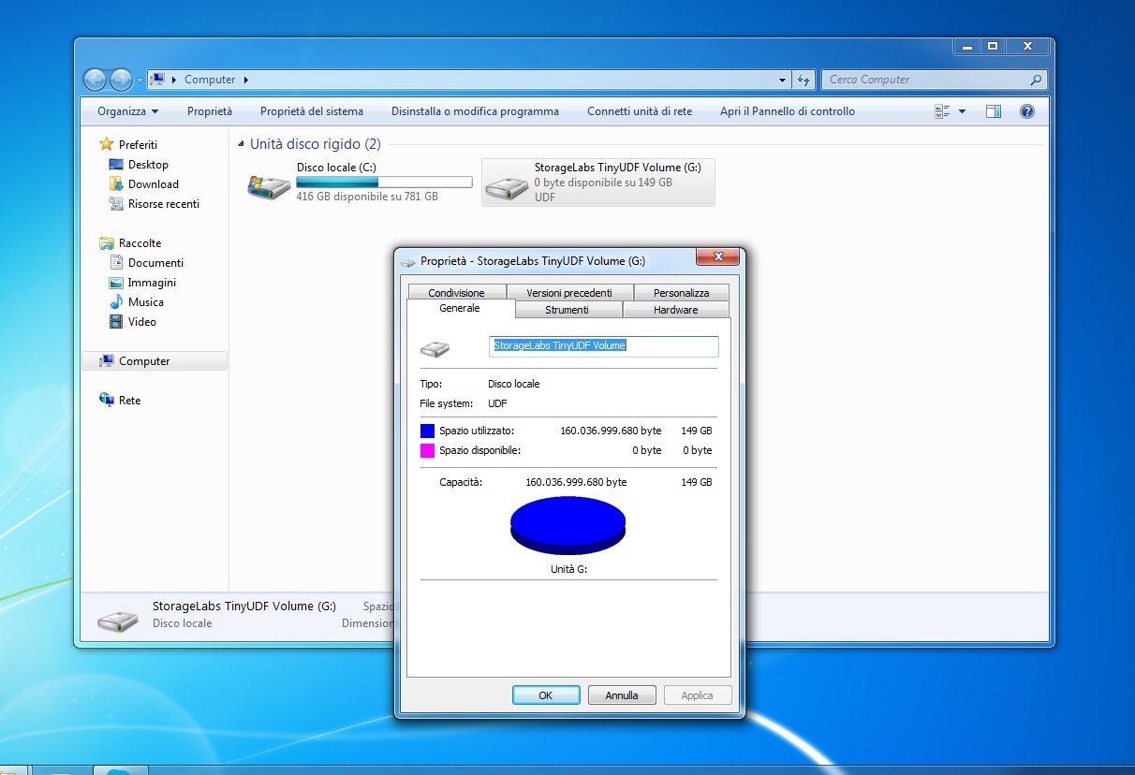Click the Video filmstrip icon
The width and height of the screenshot is (1135, 775).
(x=116, y=322)
